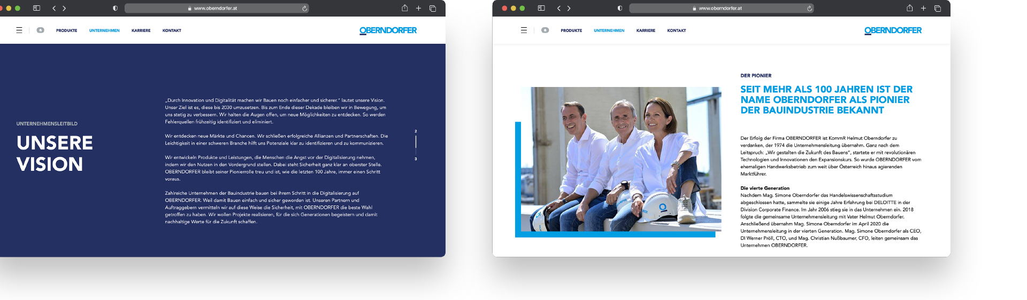Click OBERNDORFER logo in left window
Viewport: 1027px width, 300px height.
tap(388, 30)
